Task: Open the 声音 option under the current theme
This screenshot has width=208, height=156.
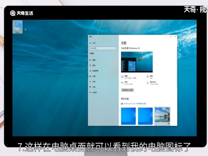Action: pyautogui.click(x=127, y=83)
